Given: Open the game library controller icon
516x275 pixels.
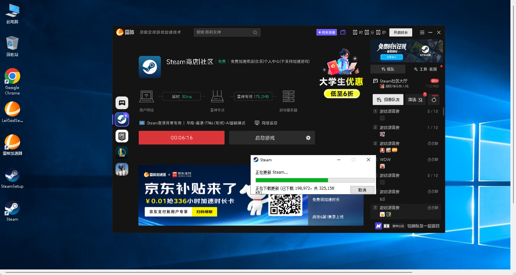Looking at the screenshot, I should pos(122,103).
